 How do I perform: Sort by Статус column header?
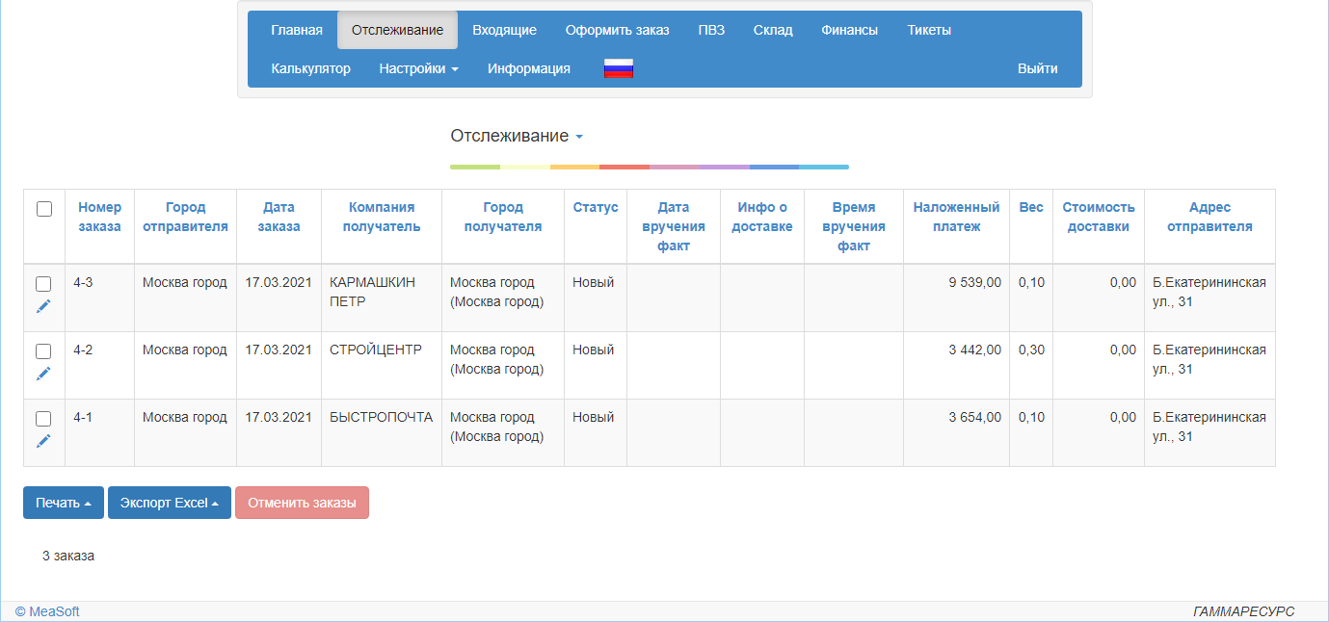[596, 207]
